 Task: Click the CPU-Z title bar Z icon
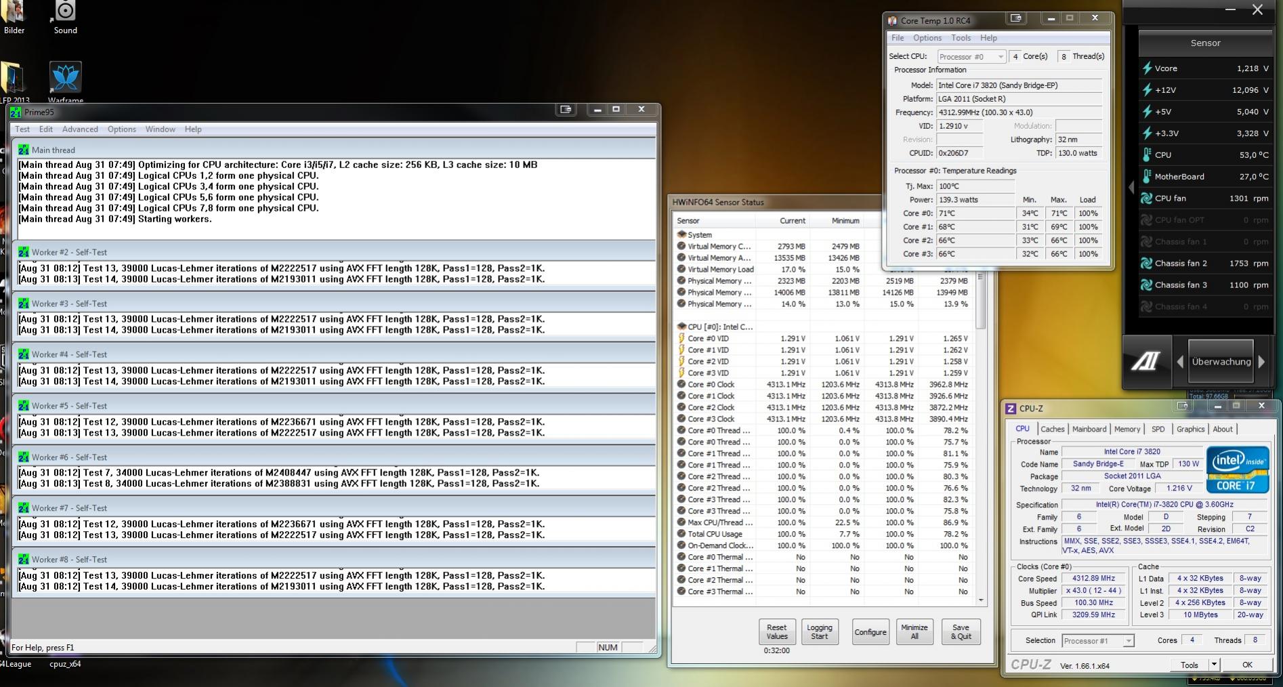click(1011, 409)
